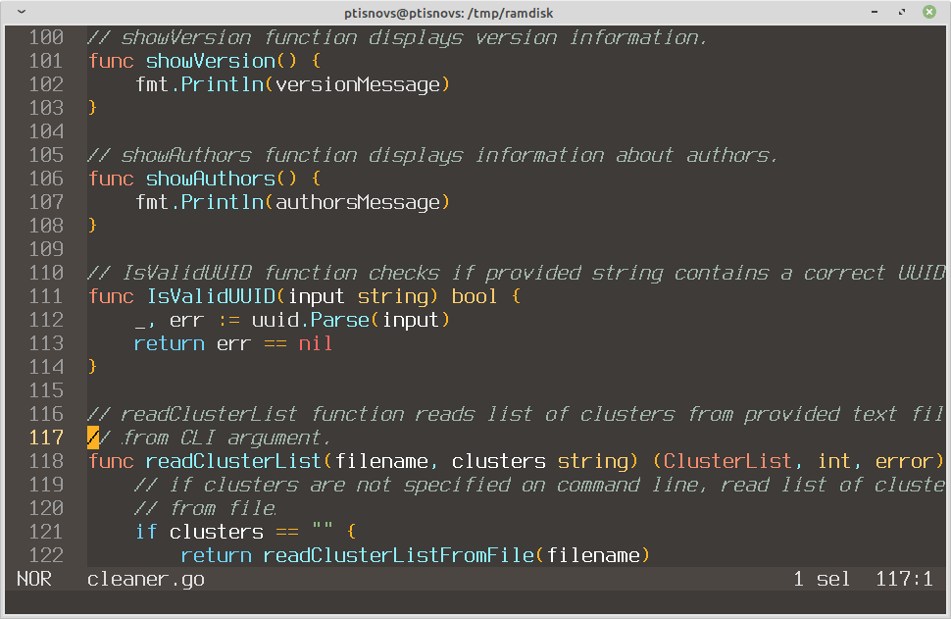Place cursor on showAuthors function name
This screenshot has width=951, height=619.
(x=211, y=179)
